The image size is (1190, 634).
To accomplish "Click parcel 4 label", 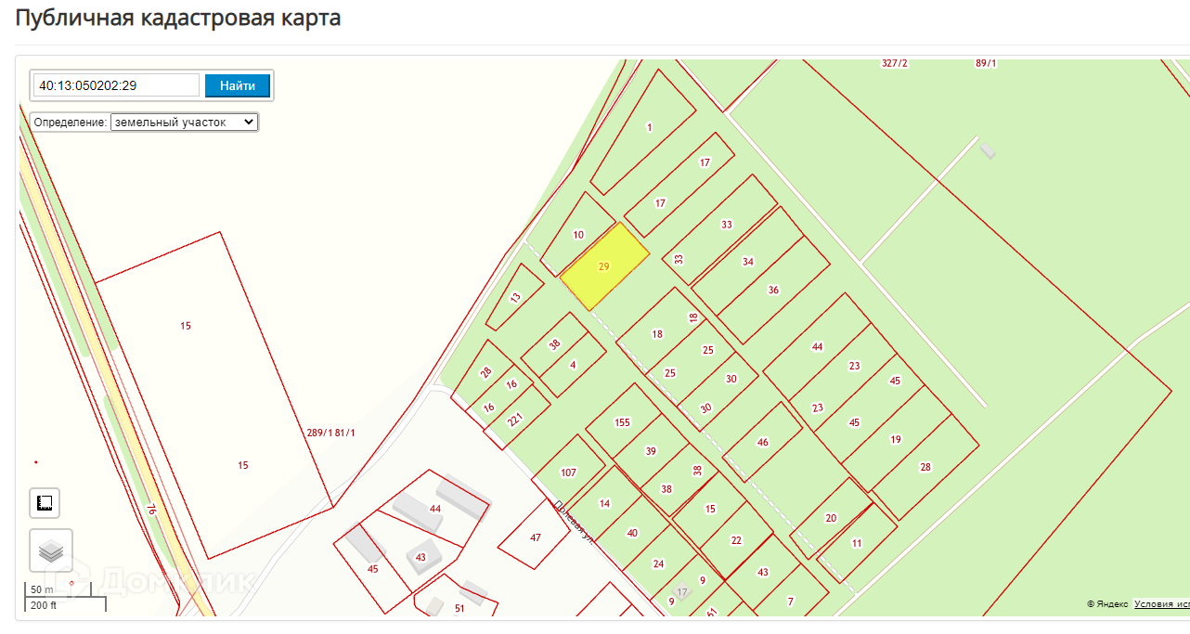I will point(573,365).
